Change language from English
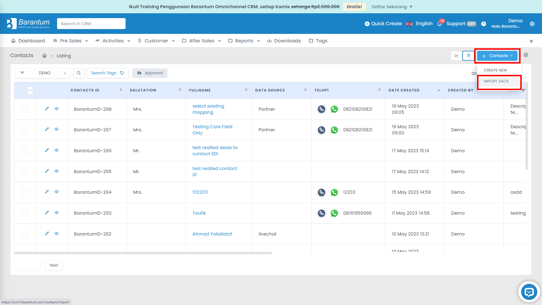The height and width of the screenshot is (305, 542). click(x=419, y=24)
